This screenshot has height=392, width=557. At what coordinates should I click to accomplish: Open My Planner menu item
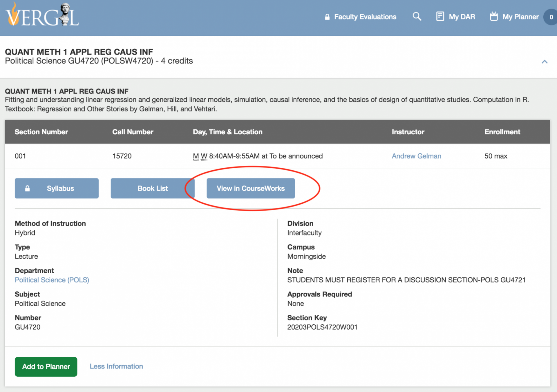click(520, 17)
